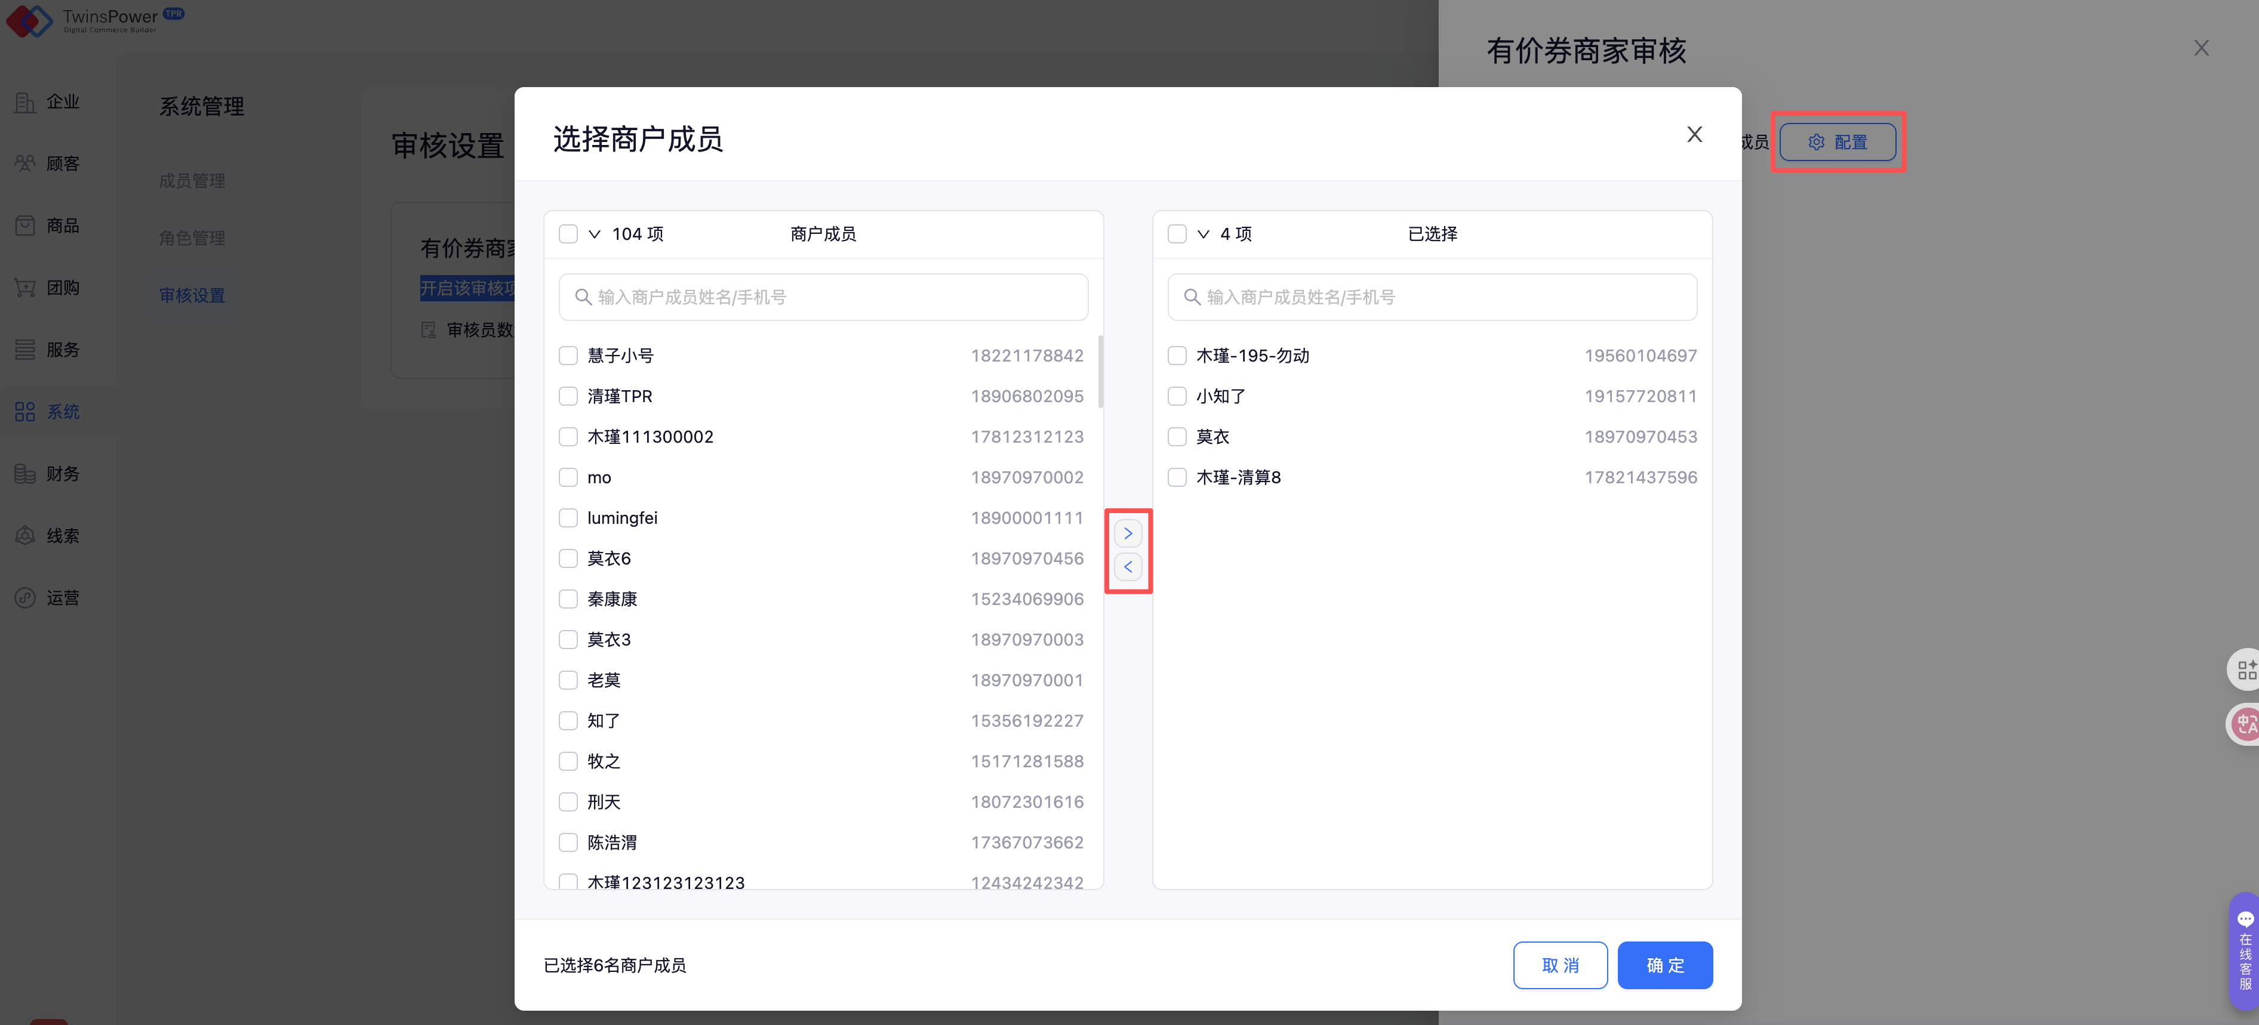Click the 配置 gear button
This screenshot has height=1025, width=2259.
(x=1837, y=142)
